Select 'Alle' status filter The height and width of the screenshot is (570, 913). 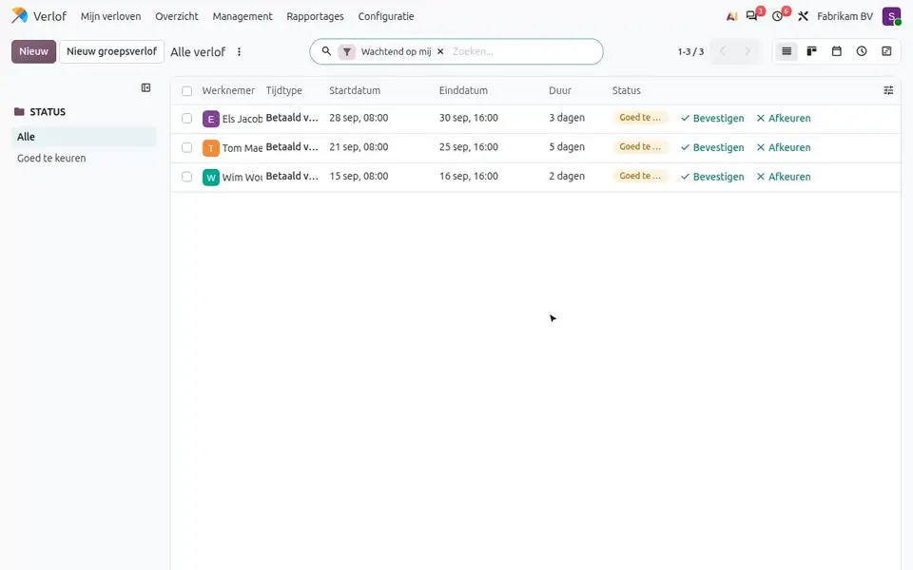pyautogui.click(x=84, y=137)
